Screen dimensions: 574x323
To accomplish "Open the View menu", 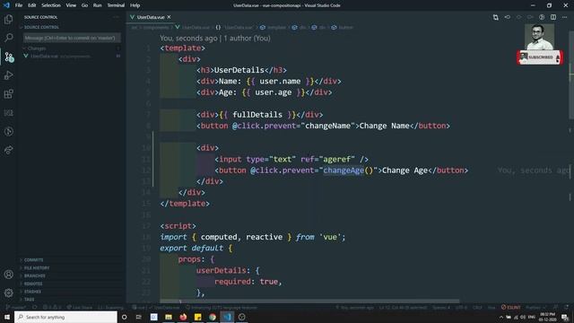I will 71,5.
